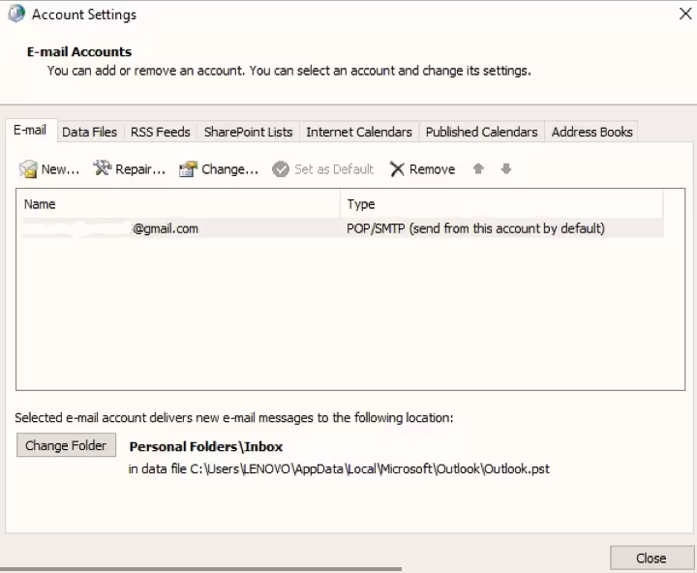
Task: Click the New account envelope icon
Action: click(x=28, y=169)
